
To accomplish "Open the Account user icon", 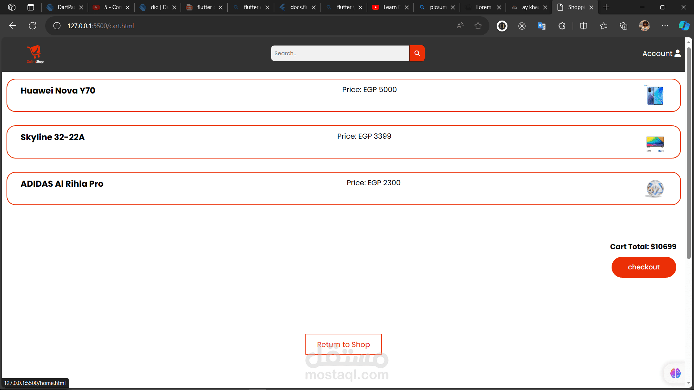I will [678, 53].
